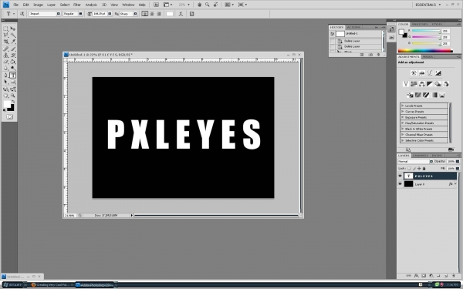This screenshot has height=289, width=463.
Task: Open the text color swatch
Action: click(x=170, y=14)
